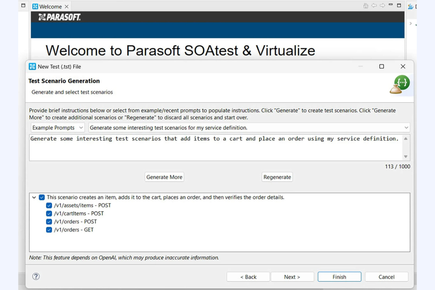The width and height of the screenshot is (435, 290).
Task: Uncheck the /v1/assets/items - POST scenario
Action: [x=49, y=205]
